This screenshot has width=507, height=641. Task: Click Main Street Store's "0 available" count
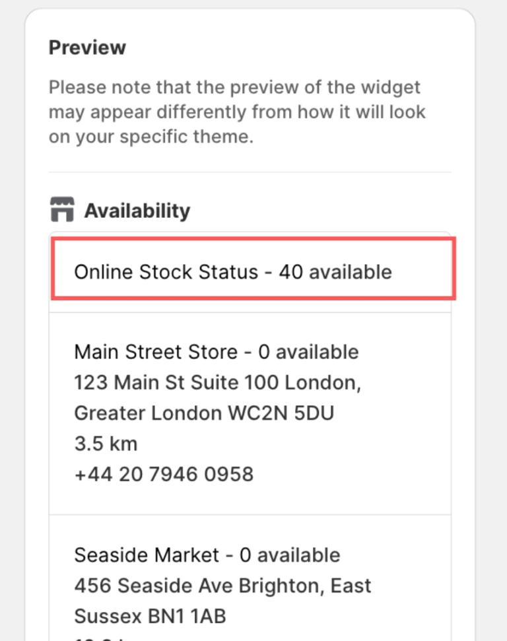pos(308,352)
